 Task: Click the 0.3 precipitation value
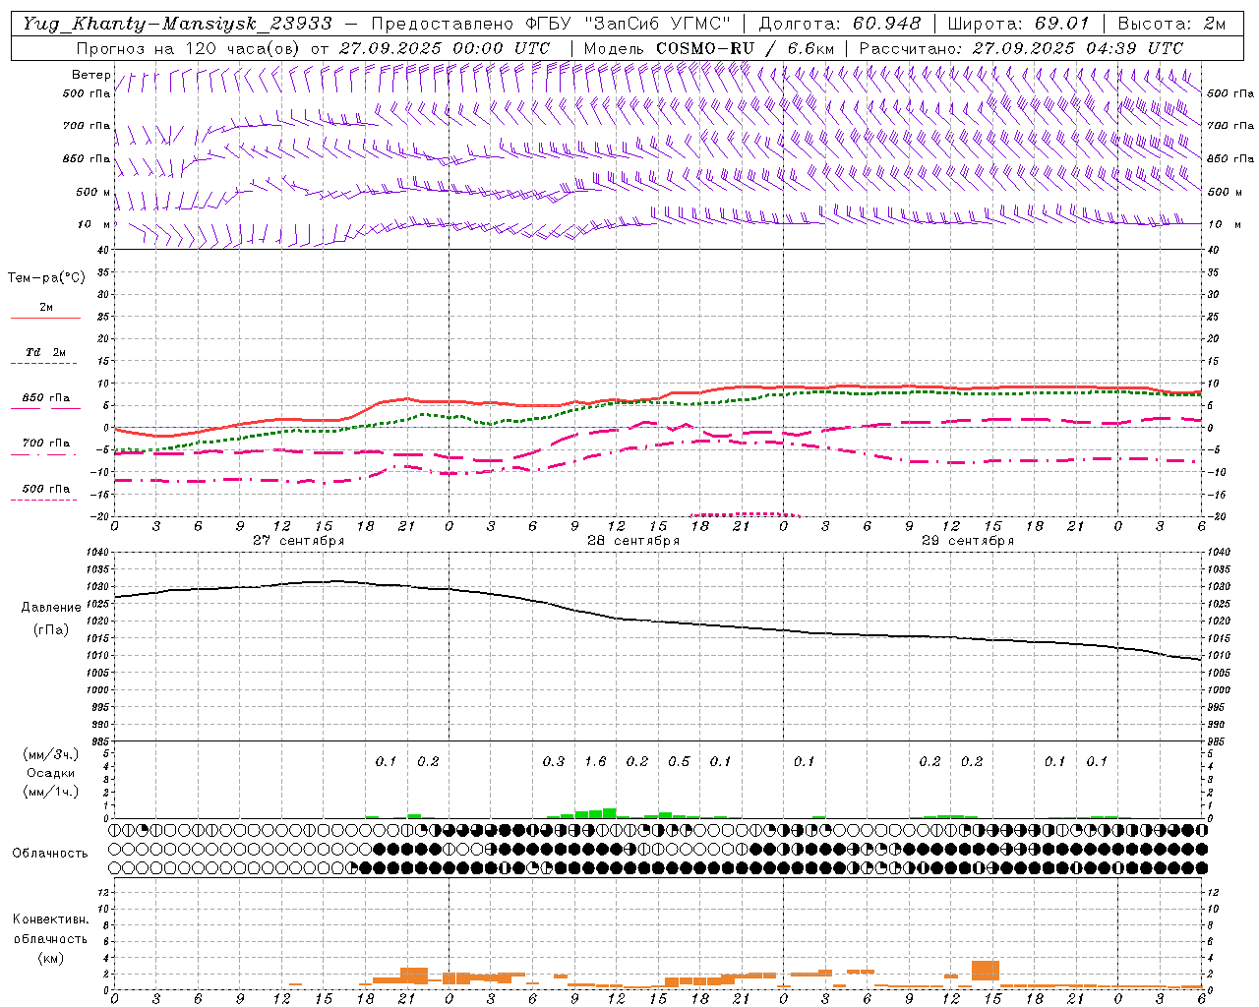(554, 762)
